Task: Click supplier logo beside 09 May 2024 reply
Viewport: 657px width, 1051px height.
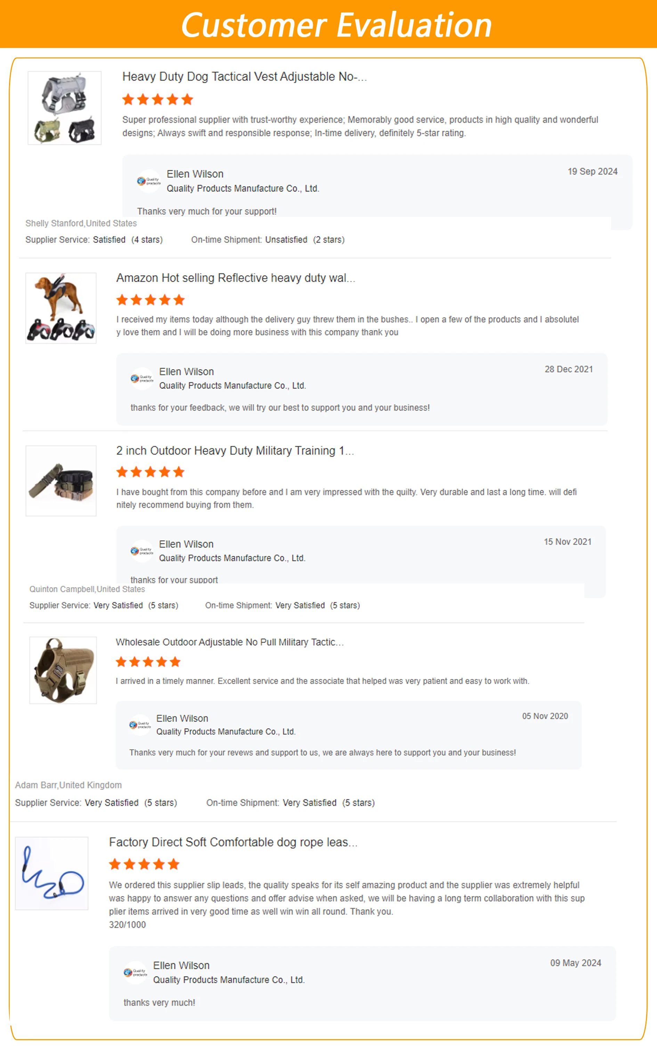Action: point(135,972)
